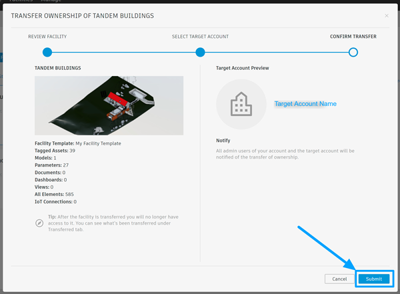
Task: Click the 'All Elements: 585' line
Action: (54, 194)
